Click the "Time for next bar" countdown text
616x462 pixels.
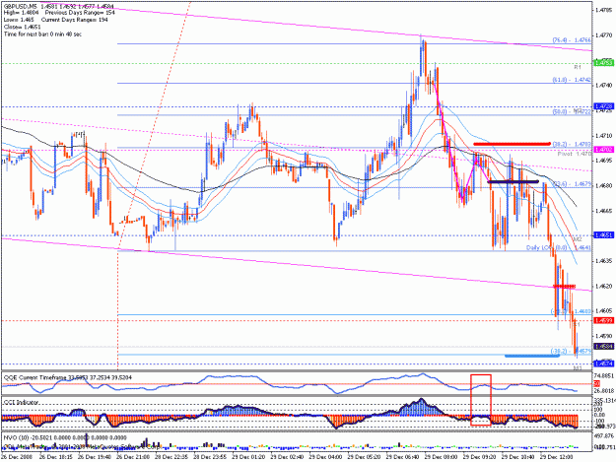pos(42,34)
